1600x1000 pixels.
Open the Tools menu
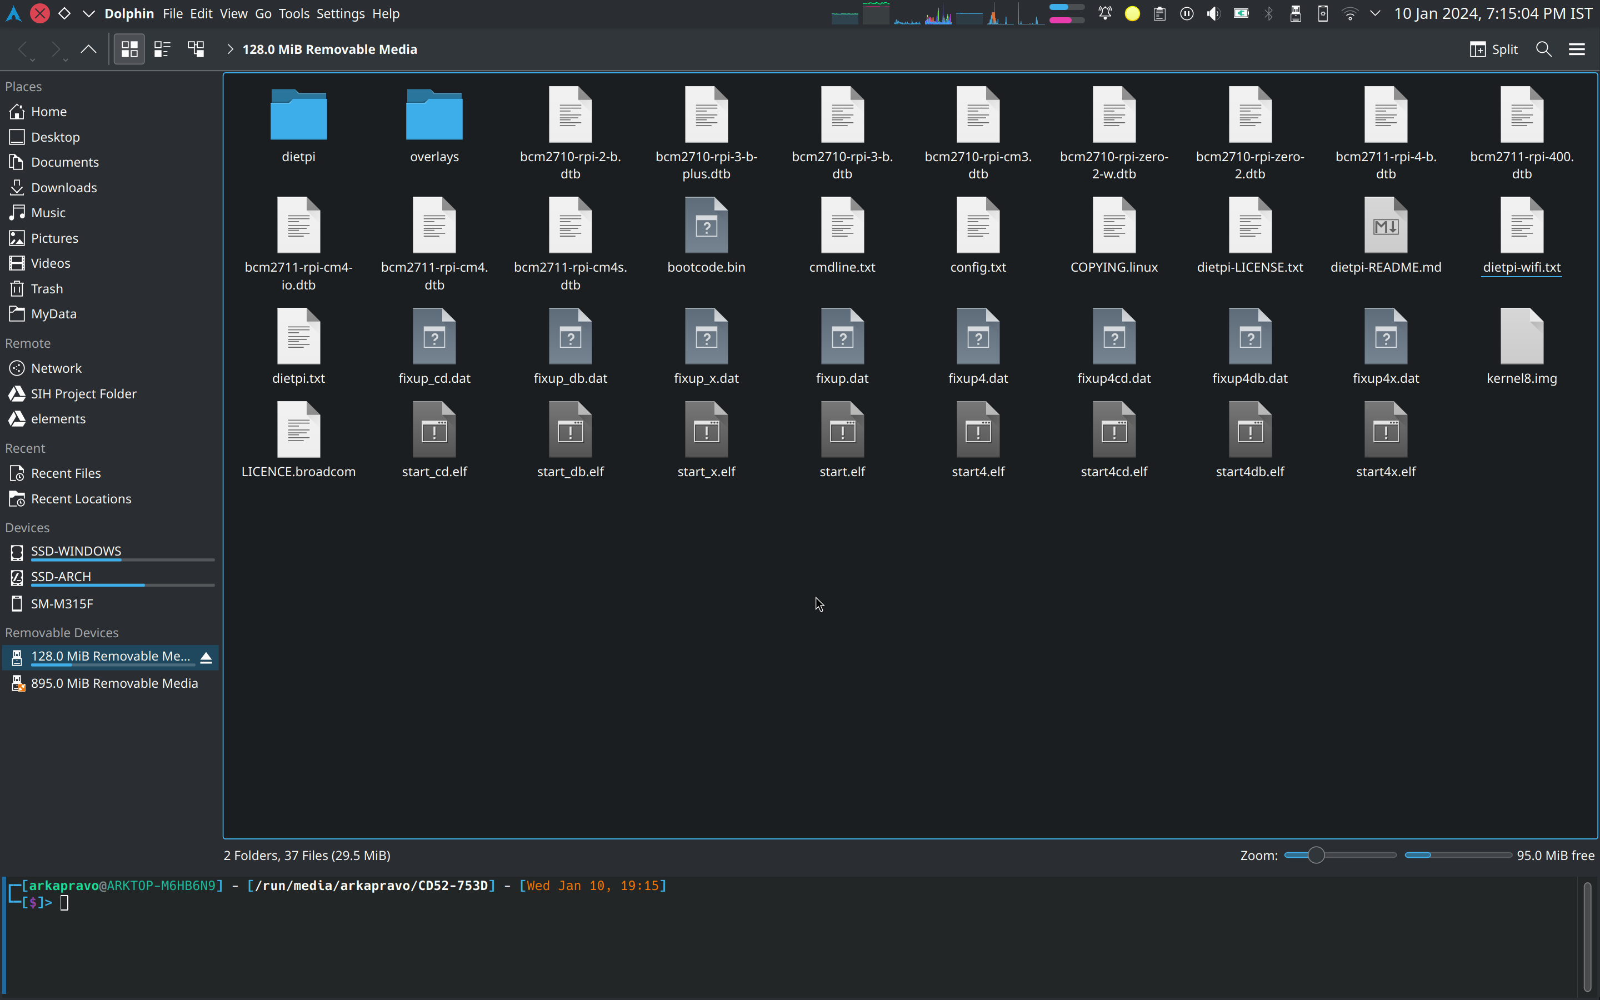tap(293, 13)
